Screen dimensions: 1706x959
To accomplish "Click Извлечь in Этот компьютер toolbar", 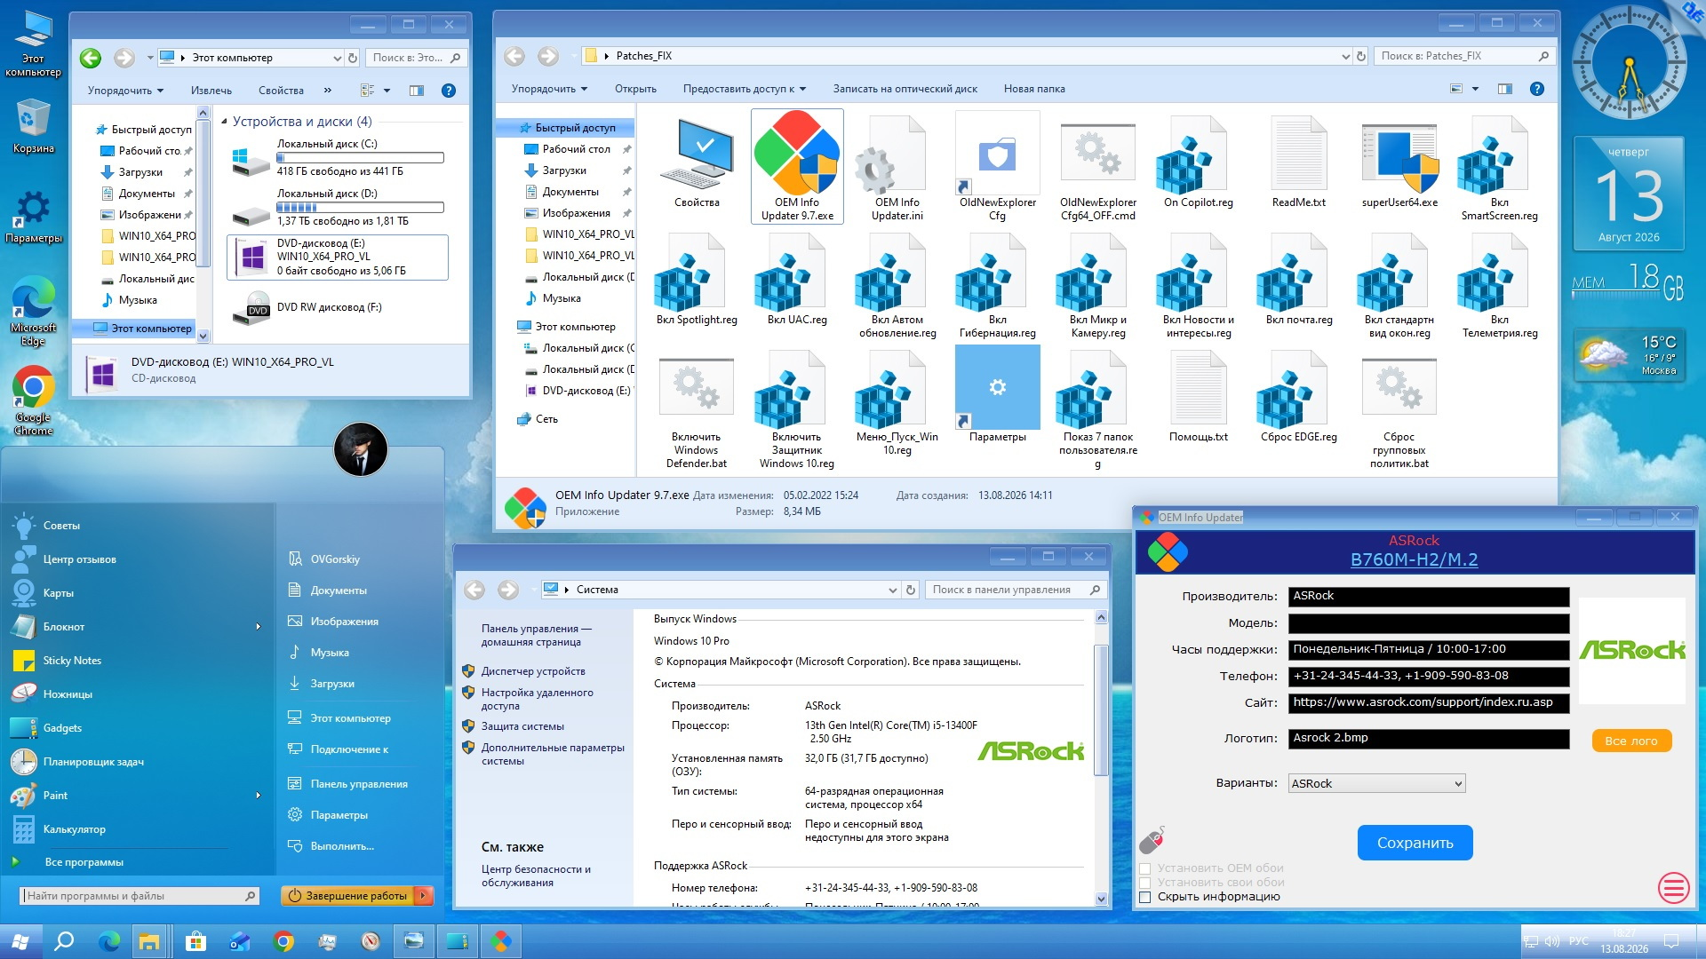I will pos(211,91).
